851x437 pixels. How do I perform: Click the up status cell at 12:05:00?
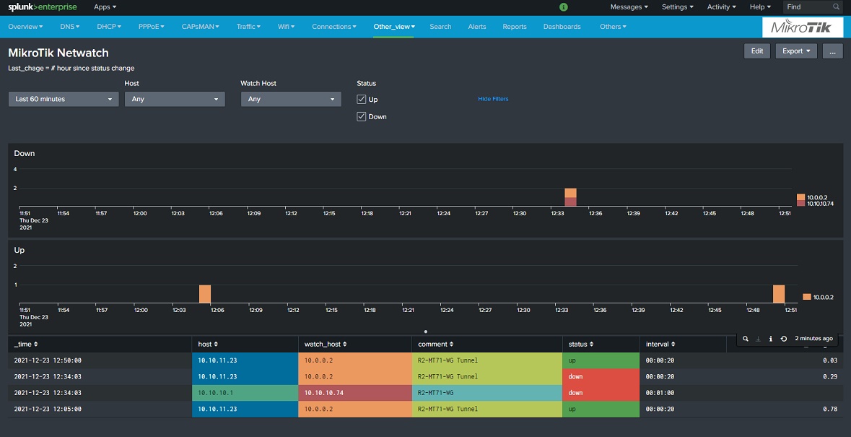tap(601, 410)
